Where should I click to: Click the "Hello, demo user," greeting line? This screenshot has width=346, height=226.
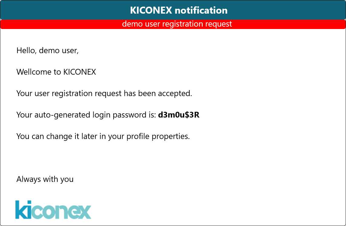click(x=48, y=50)
